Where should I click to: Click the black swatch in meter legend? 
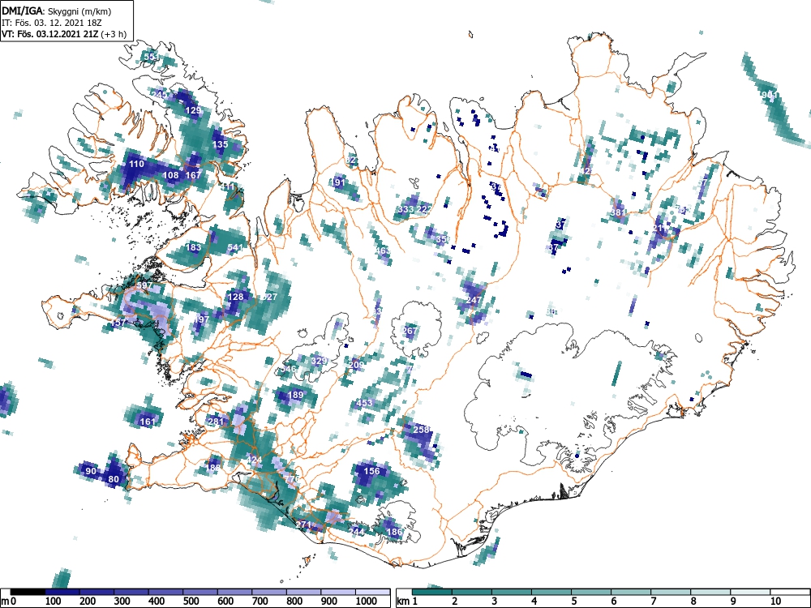coord(28,592)
